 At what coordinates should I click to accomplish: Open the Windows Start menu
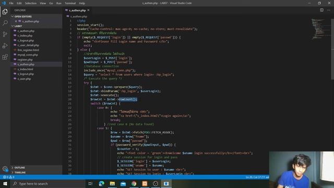point(5,183)
